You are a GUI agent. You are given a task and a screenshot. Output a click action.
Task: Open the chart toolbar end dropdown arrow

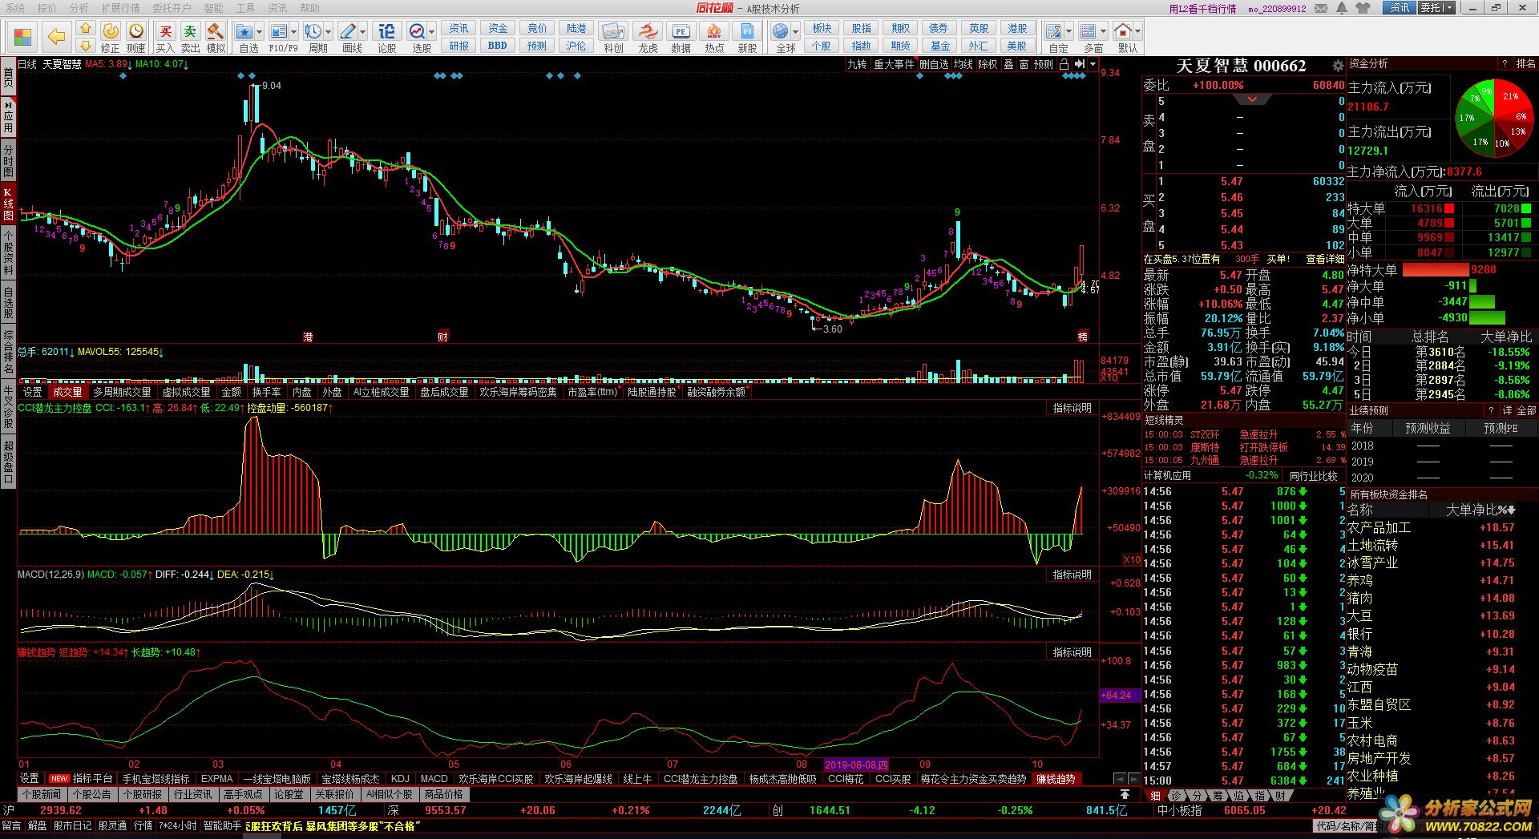click(x=1093, y=64)
